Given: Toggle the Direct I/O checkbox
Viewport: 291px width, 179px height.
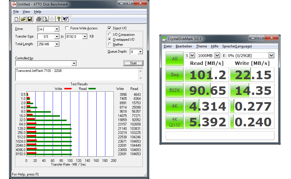Looking at the screenshot, I should (109, 28).
